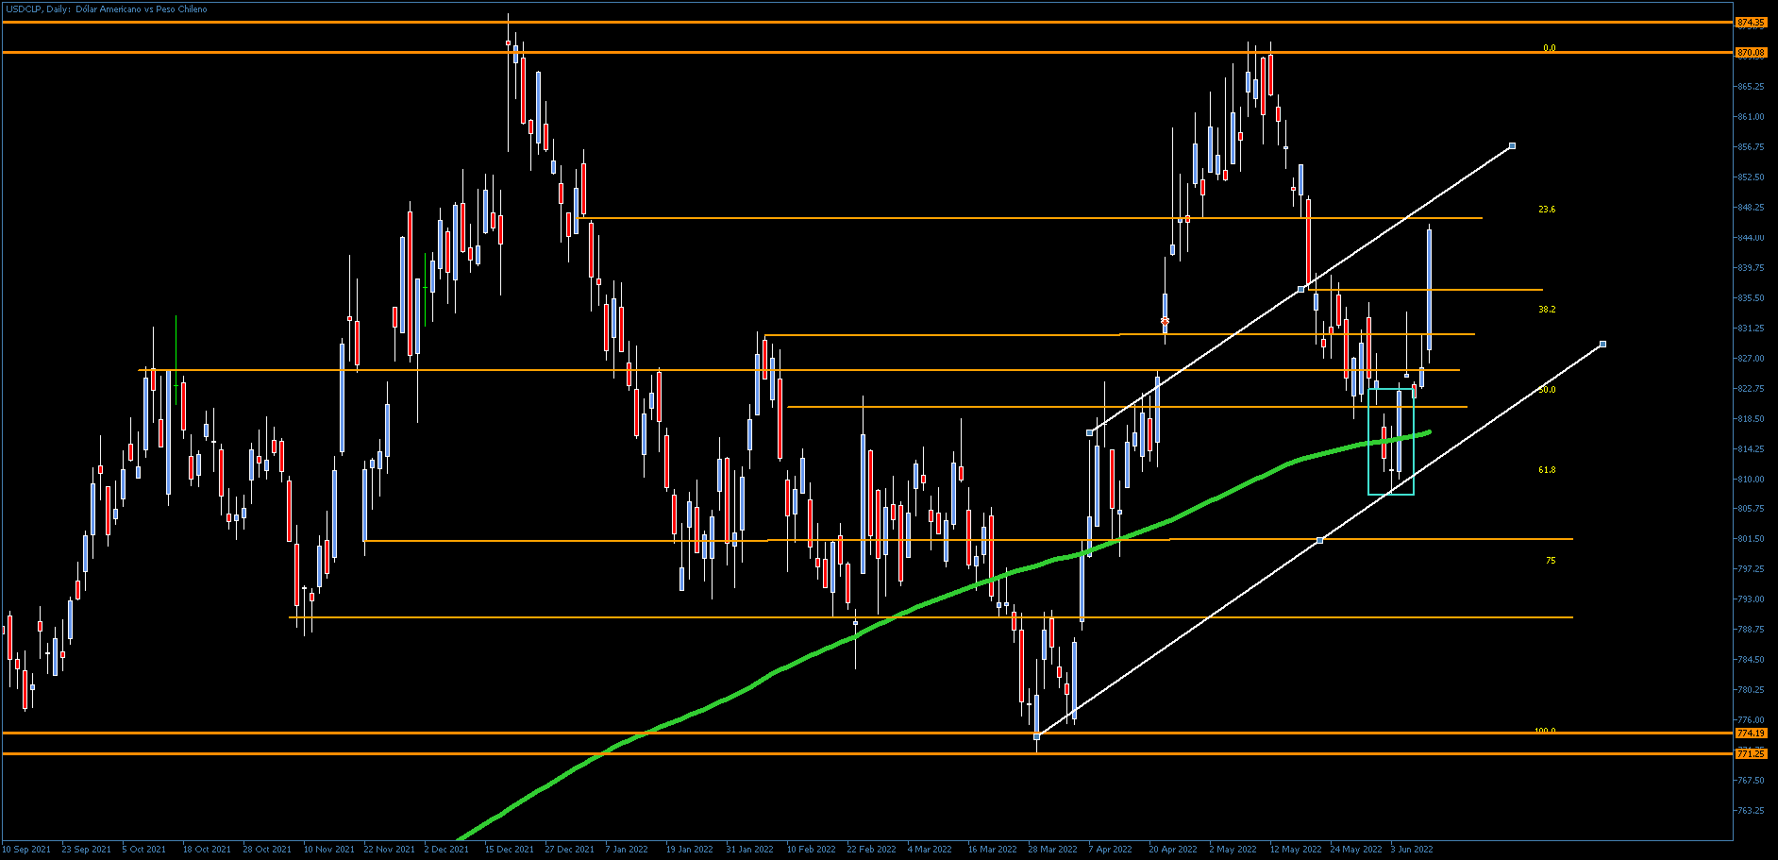The width and height of the screenshot is (1778, 860).
Task: Click the 12 May 2022 date label
Action: pos(1295,850)
